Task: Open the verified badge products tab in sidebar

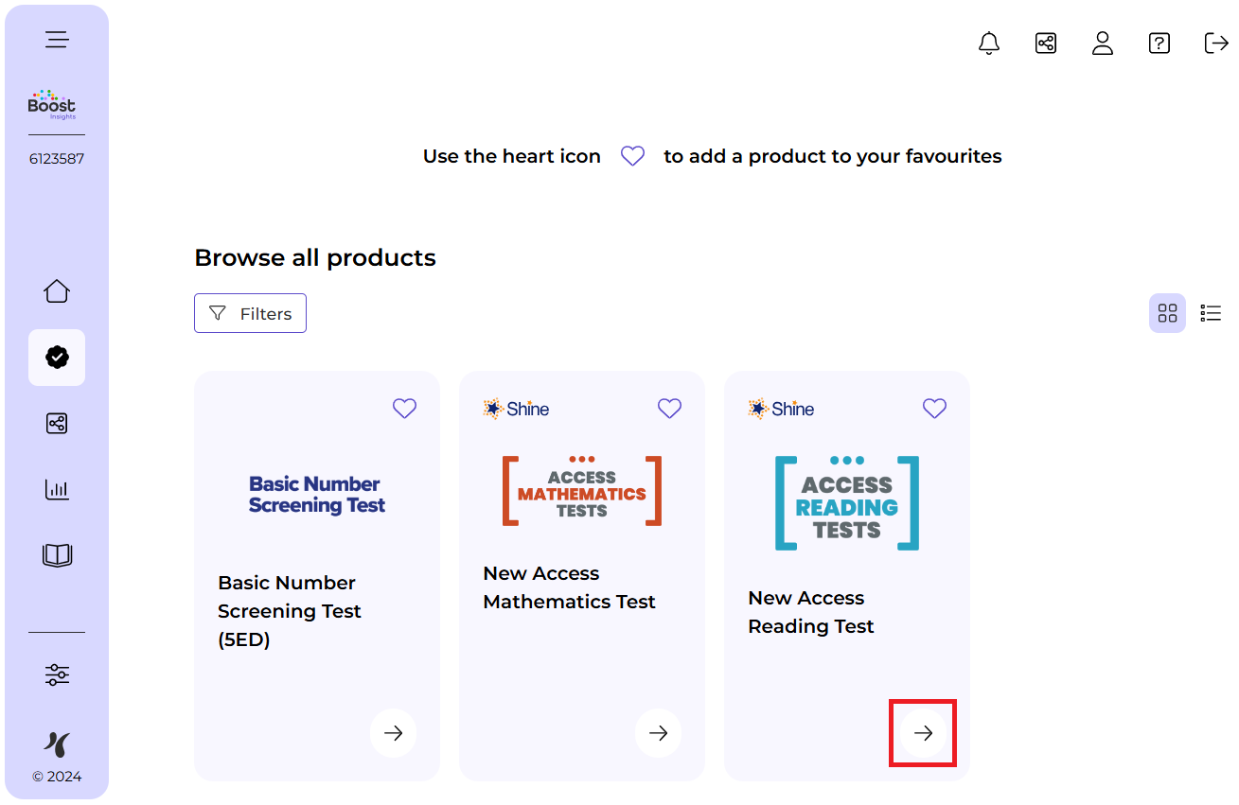Action: 57,358
